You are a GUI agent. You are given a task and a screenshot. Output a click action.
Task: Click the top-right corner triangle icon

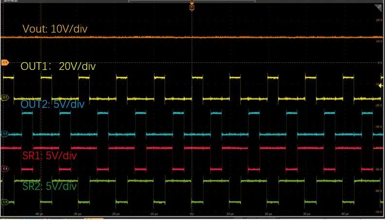point(378,7)
